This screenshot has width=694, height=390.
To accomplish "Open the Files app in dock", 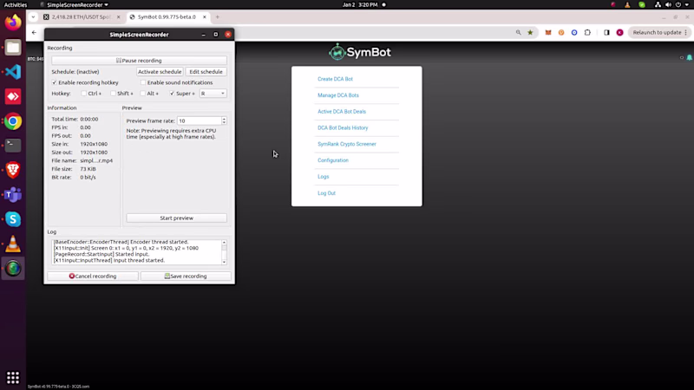I will tap(13, 48).
